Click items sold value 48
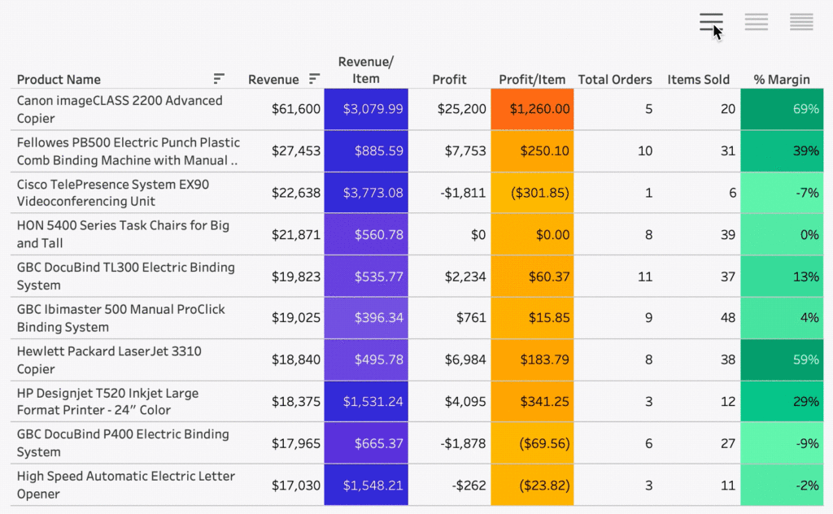Image resolution: width=833 pixels, height=514 pixels. (728, 318)
